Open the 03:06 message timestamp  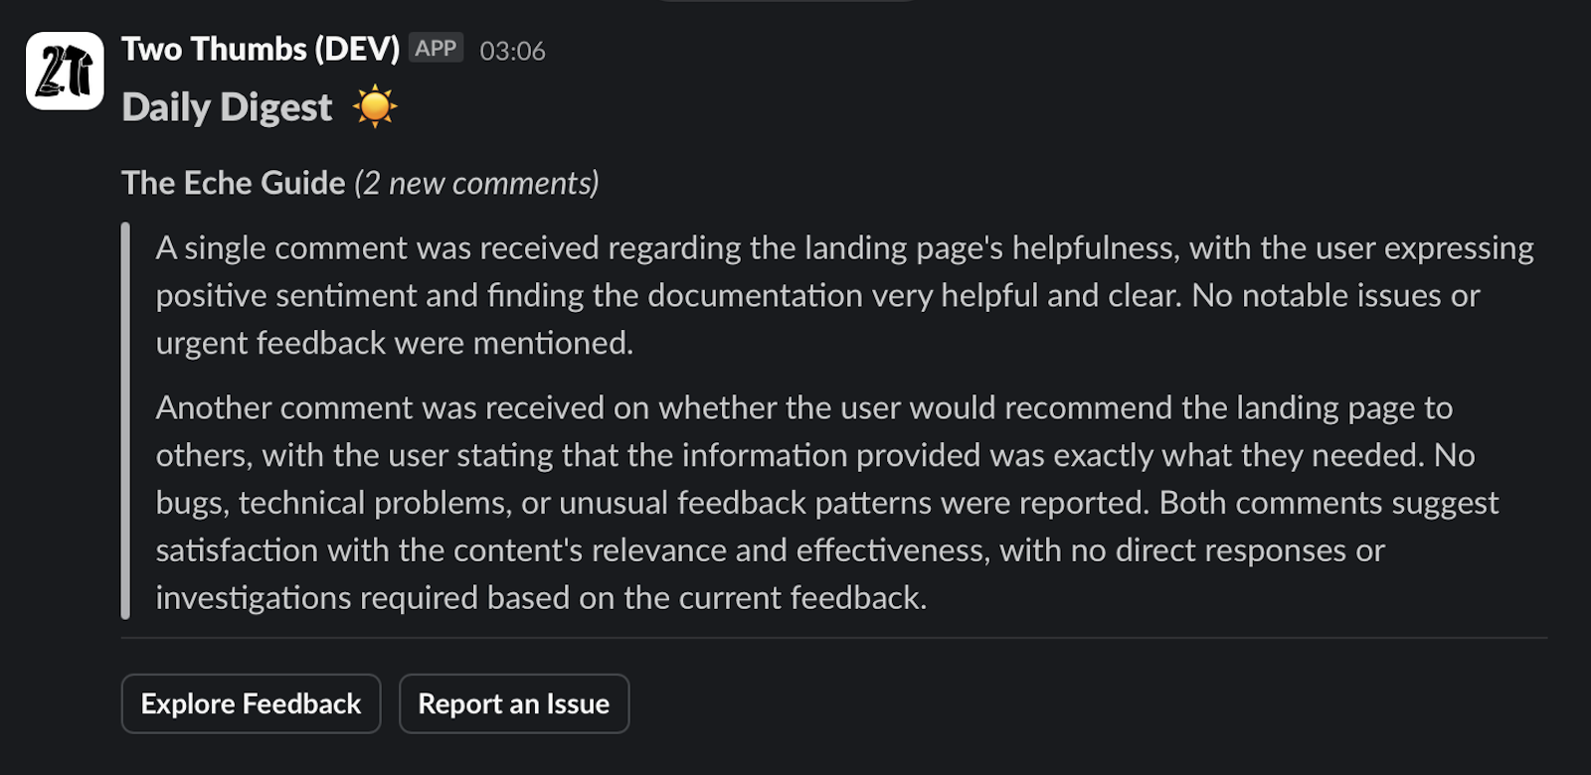coord(512,51)
